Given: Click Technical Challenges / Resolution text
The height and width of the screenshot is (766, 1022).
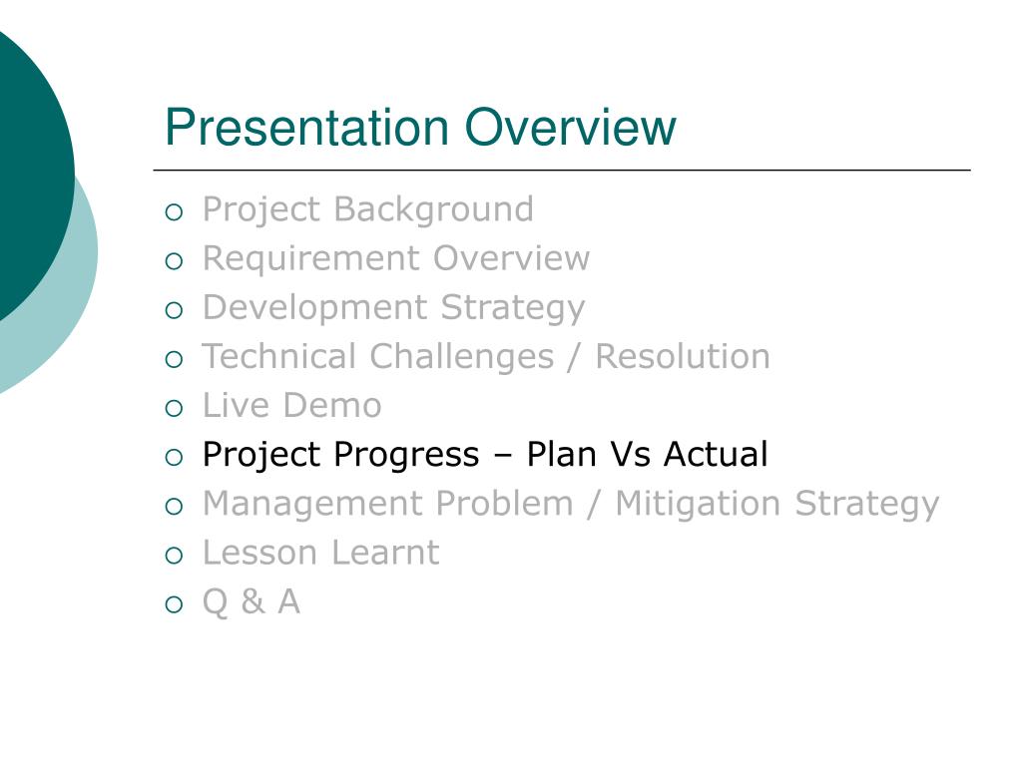Looking at the screenshot, I should click(x=486, y=358).
